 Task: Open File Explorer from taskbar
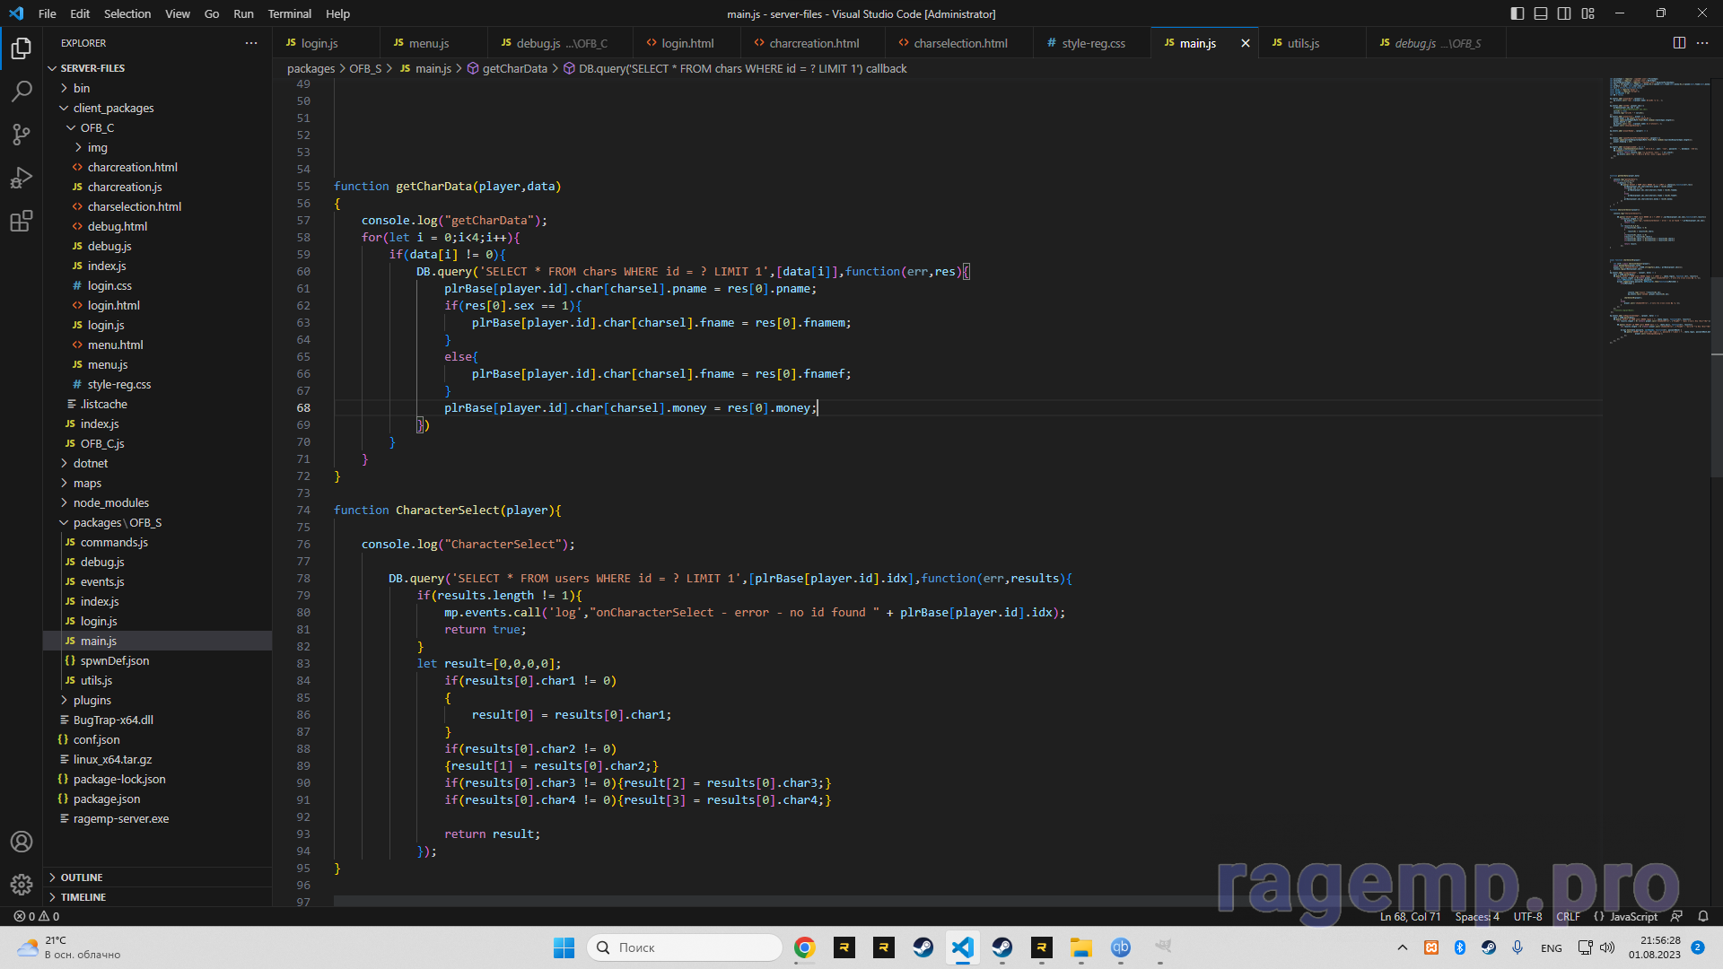click(1081, 947)
